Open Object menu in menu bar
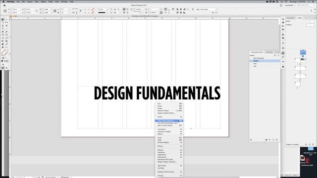 [x=44, y=1]
